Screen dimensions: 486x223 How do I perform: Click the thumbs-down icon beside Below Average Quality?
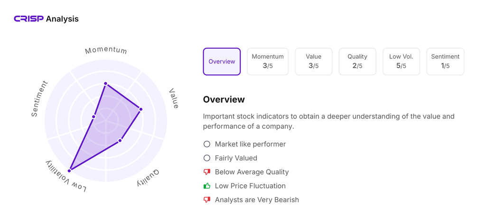pyautogui.click(x=207, y=172)
